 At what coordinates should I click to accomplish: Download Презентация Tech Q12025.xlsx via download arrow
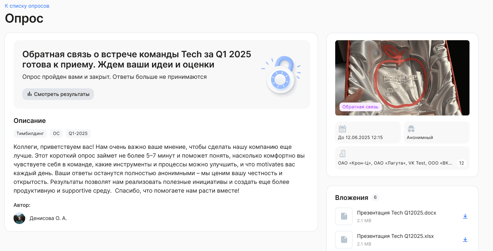click(465, 239)
